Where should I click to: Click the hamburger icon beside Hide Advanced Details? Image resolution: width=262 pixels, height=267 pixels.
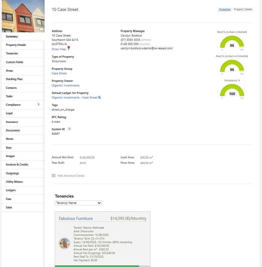coord(54,175)
